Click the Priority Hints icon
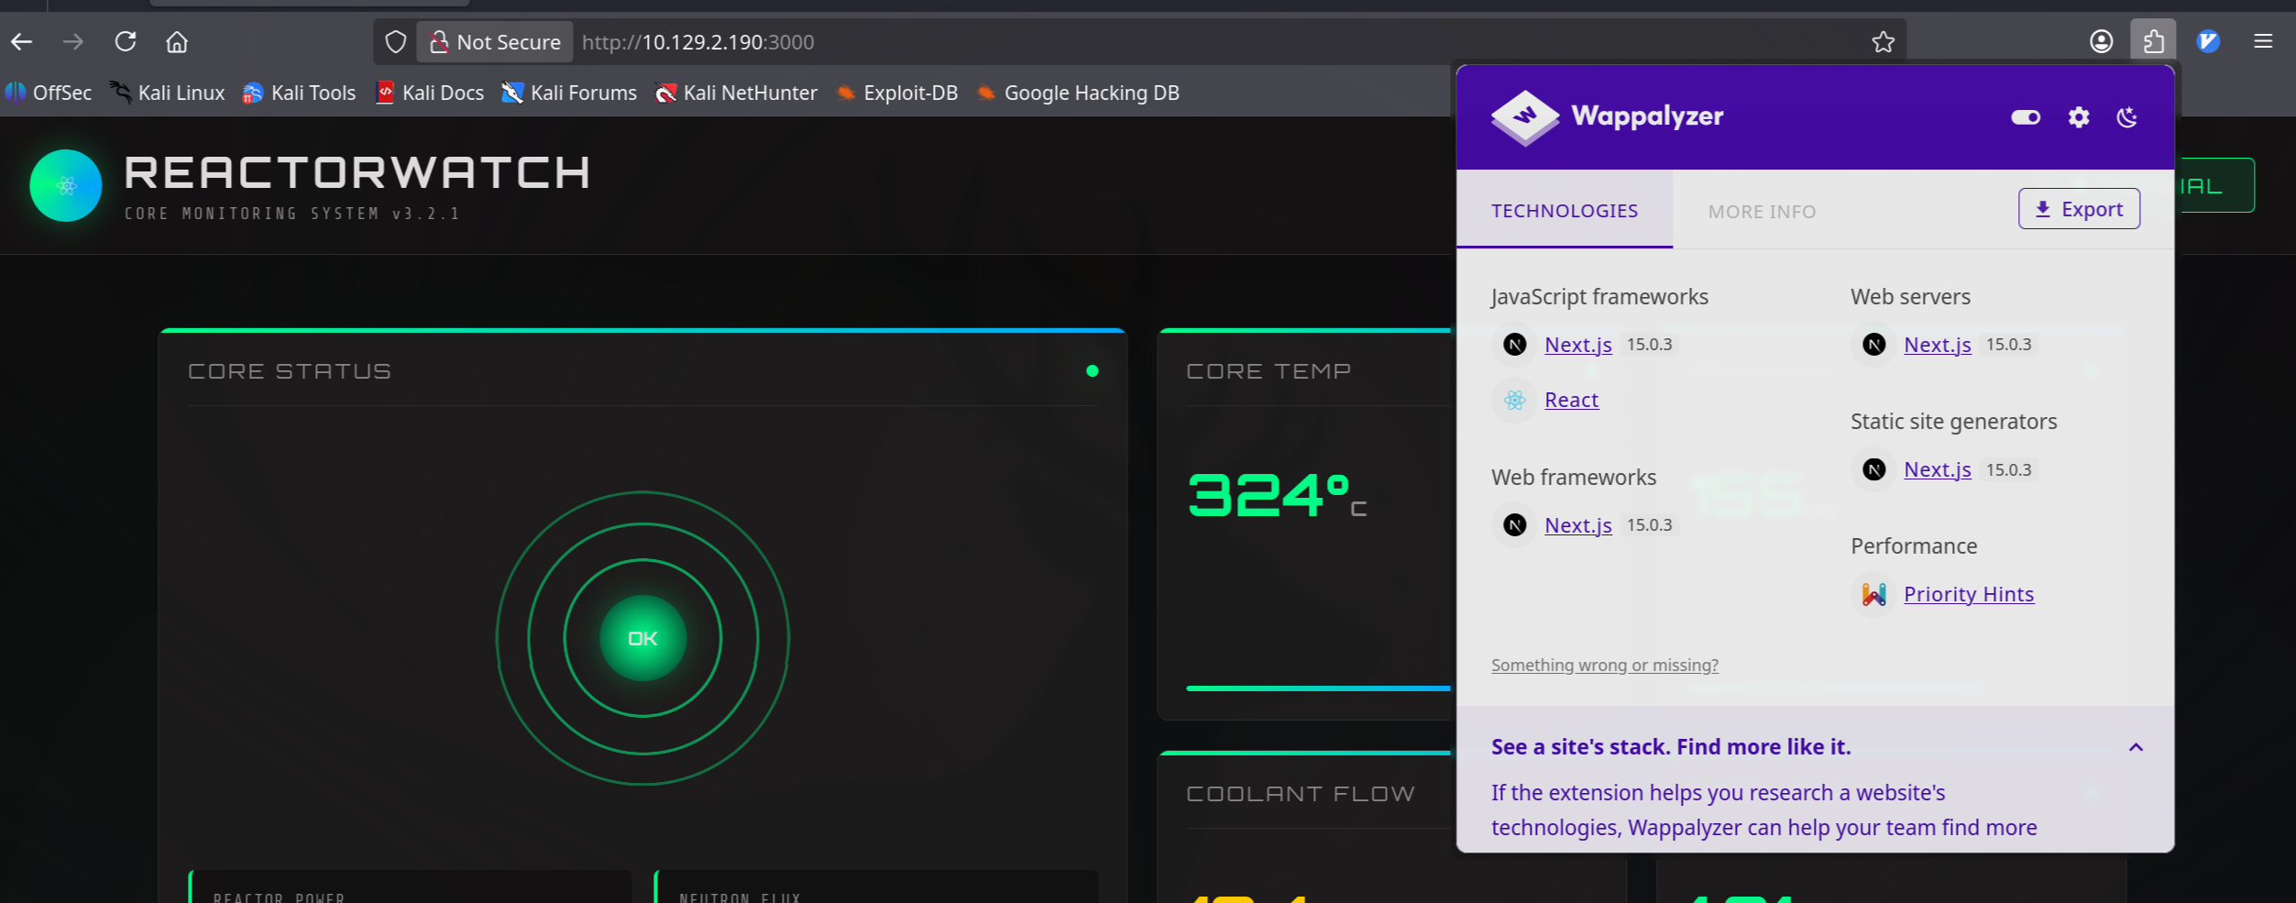The width and height of the screenshot is (2296, 903). (x=1874, y=595)
